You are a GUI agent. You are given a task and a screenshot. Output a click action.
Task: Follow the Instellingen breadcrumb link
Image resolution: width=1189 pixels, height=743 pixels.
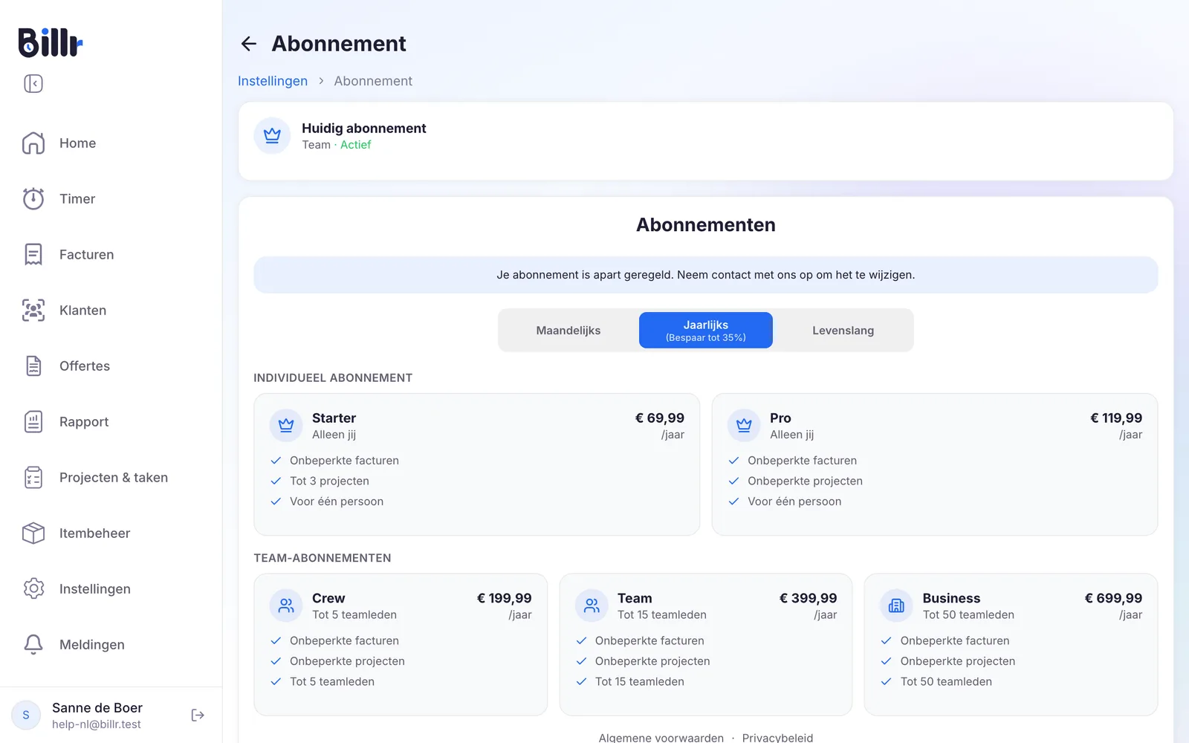coord(273,81)
